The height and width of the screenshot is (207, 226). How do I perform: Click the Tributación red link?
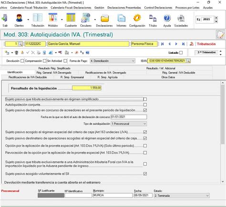(206, 44)
